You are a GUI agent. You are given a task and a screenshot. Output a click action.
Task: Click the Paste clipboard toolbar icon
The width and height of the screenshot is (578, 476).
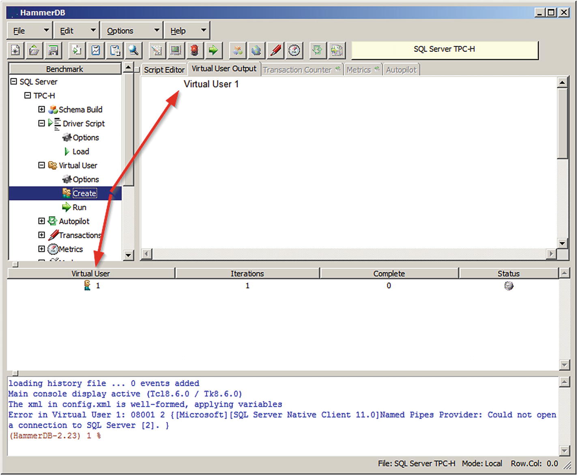[115, 50]
